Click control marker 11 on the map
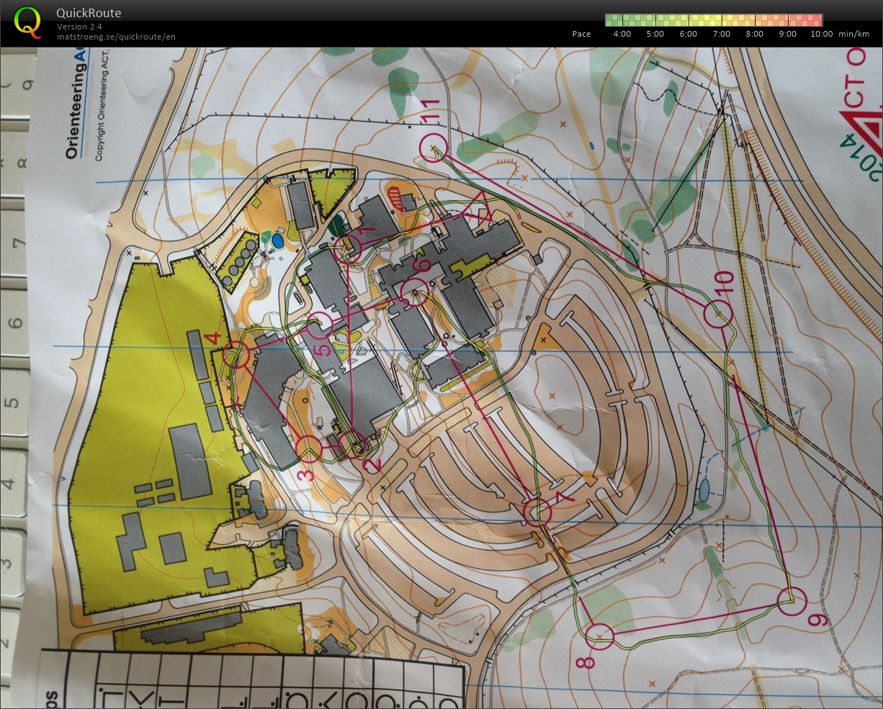Screen dimensions: 883x709 433,147
